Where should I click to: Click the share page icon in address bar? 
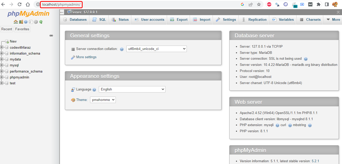pos(251,4)
